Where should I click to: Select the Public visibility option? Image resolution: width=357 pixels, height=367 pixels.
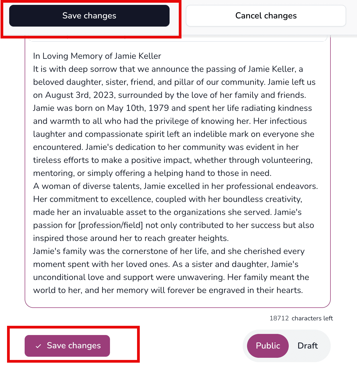(267, 346)
